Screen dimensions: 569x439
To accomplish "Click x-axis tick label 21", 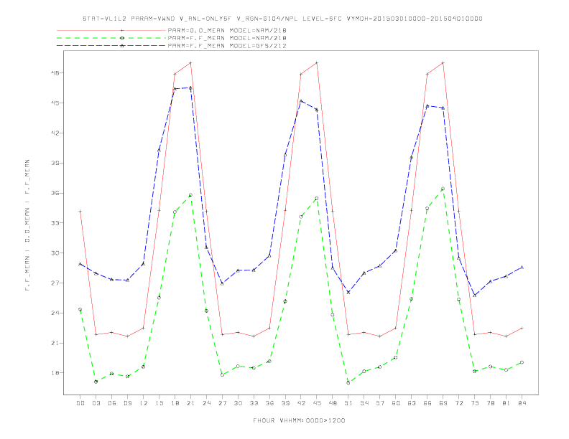I will coord(190,403).
